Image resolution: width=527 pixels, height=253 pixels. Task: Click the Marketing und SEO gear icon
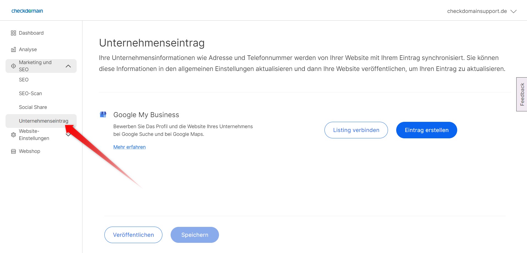click(13, 66)
